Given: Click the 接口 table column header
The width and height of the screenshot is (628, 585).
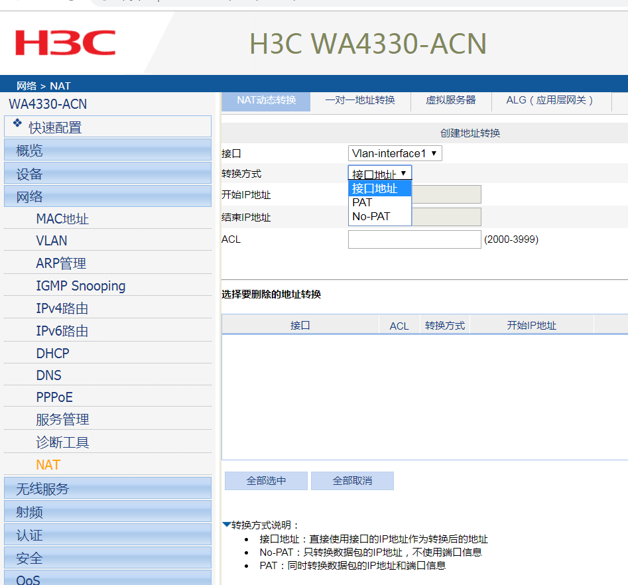Looking at the screenshot, I should pos(300,325).
